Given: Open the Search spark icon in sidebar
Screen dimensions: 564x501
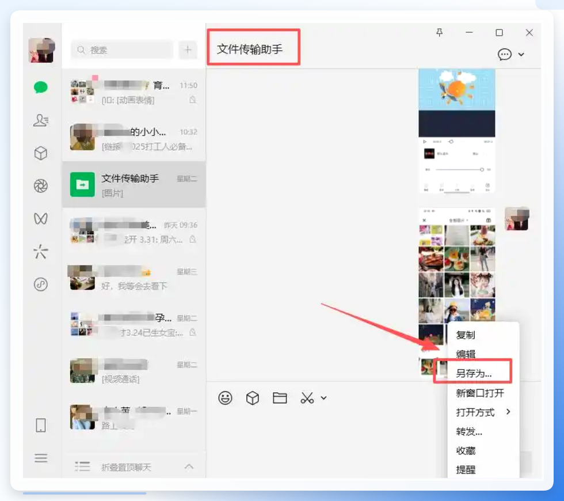Looking at the screenshot, I should (x=41, y=251).
